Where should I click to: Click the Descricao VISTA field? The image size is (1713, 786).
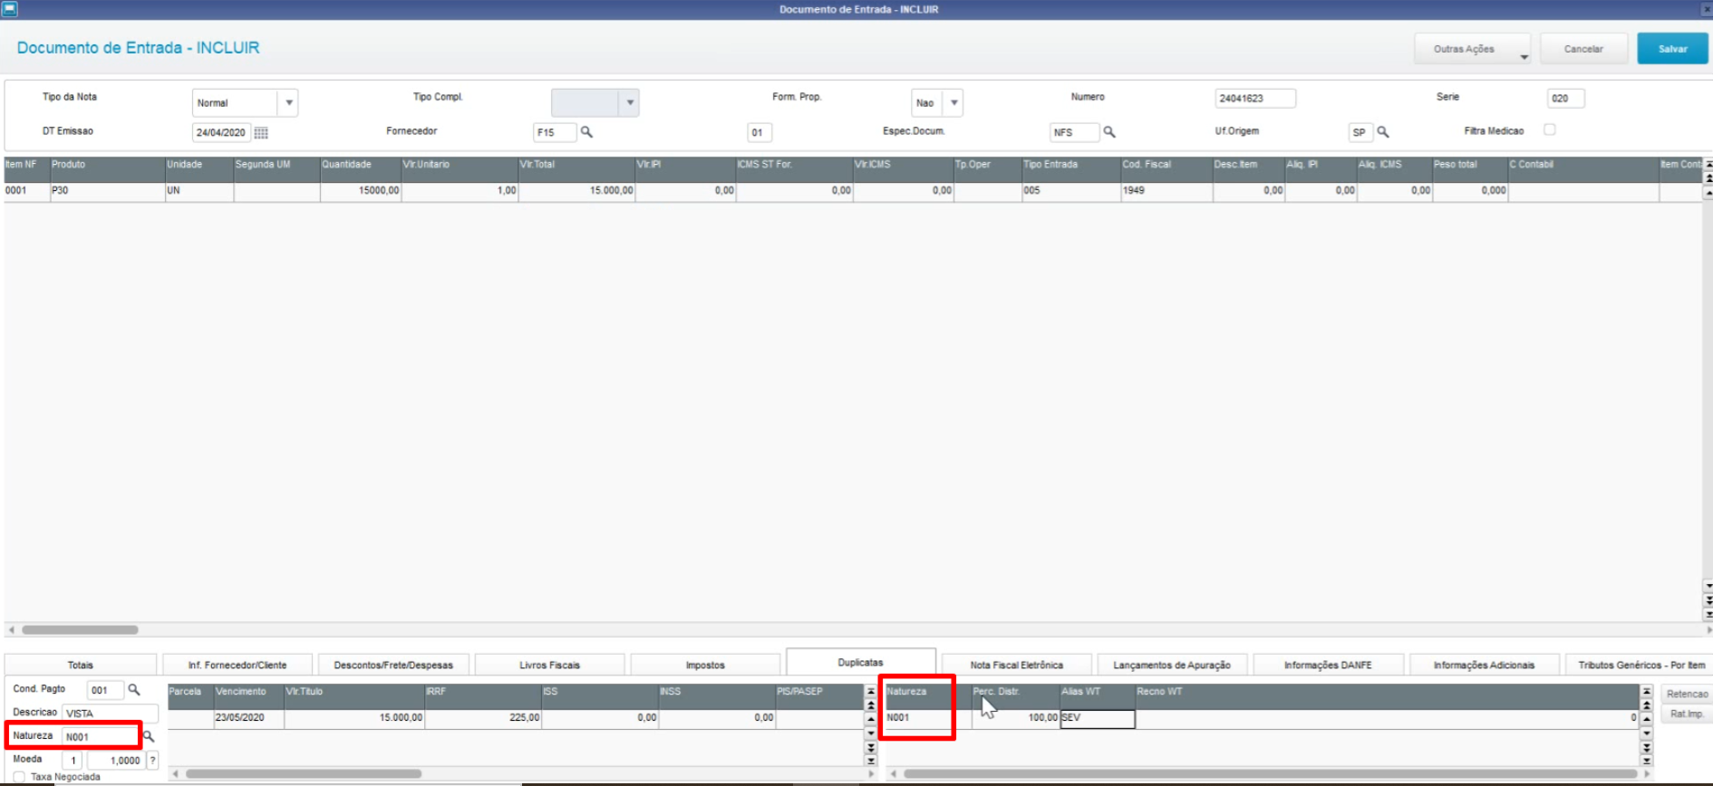tap(110, 713)
